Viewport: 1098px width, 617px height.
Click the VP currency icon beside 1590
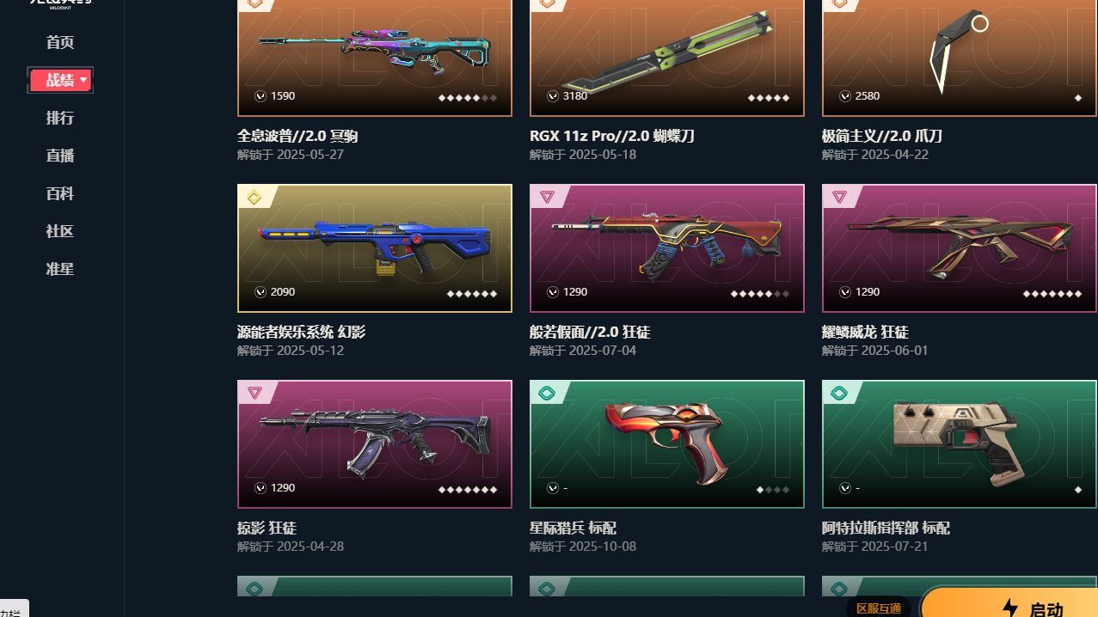[x=261, y=96]
